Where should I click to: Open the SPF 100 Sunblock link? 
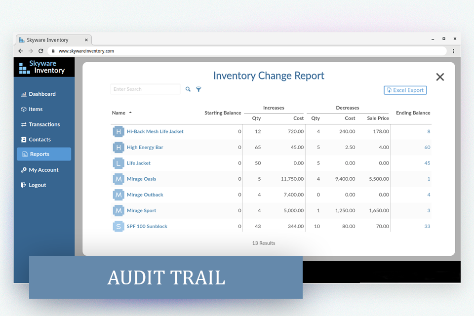pyautogui.click(x=147, y=226)
